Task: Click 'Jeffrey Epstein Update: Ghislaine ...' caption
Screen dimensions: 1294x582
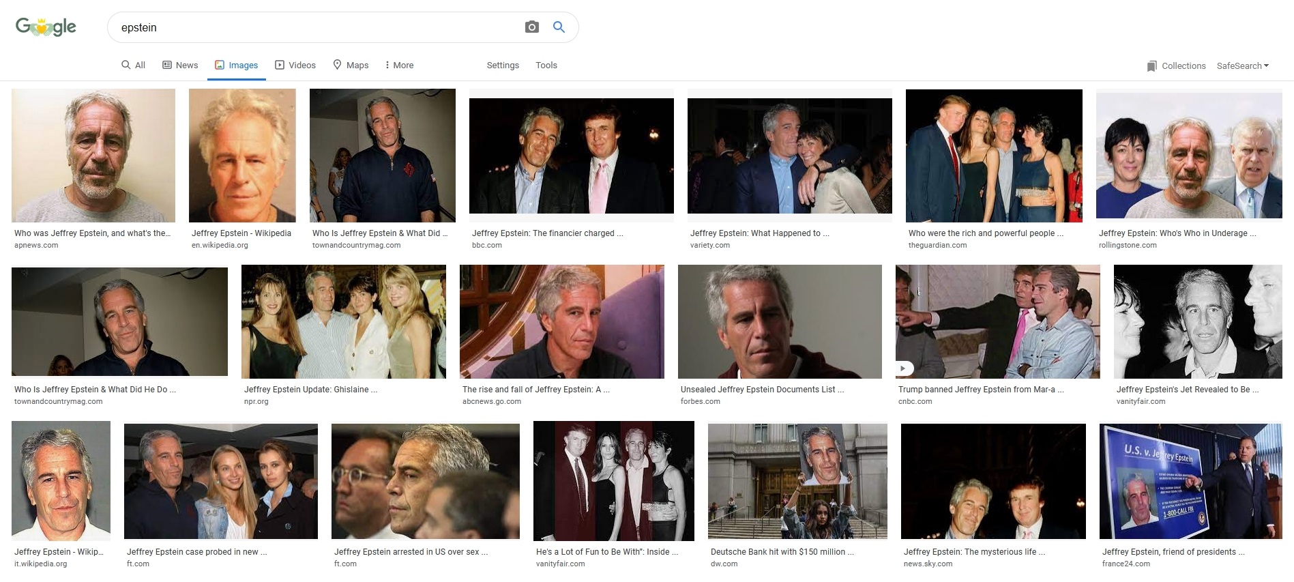Action: pos(311,390)
